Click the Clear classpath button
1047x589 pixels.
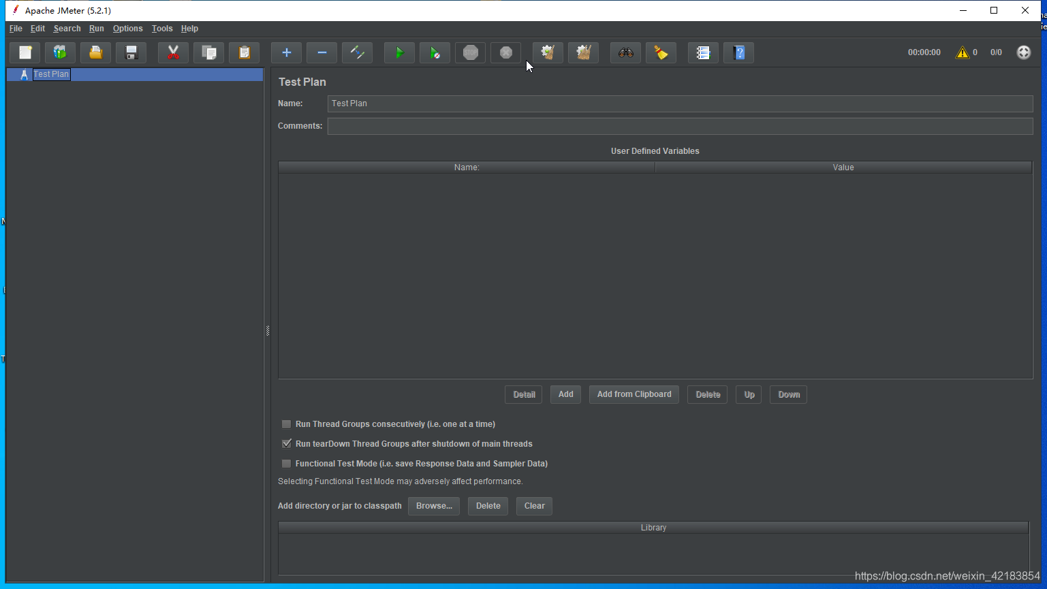(535, 506)
